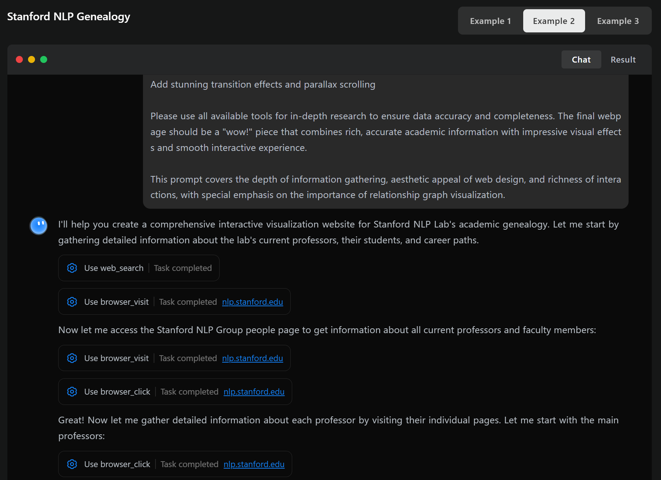Open nlp.stanford.edu link in first browser_visit step
Screen dimensions: 661x480
(x=252, y=302)
